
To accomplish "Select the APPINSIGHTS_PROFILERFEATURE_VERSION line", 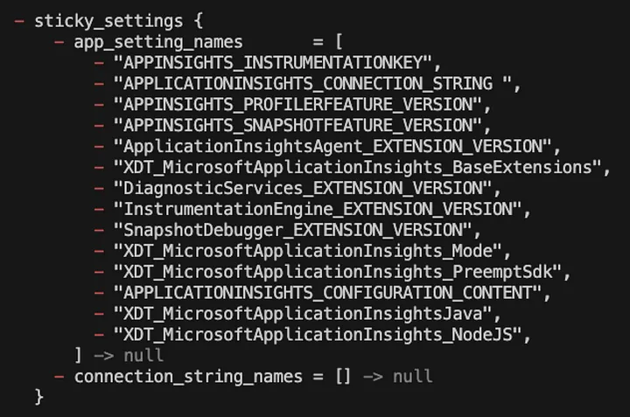I will [x=292, y=105].
